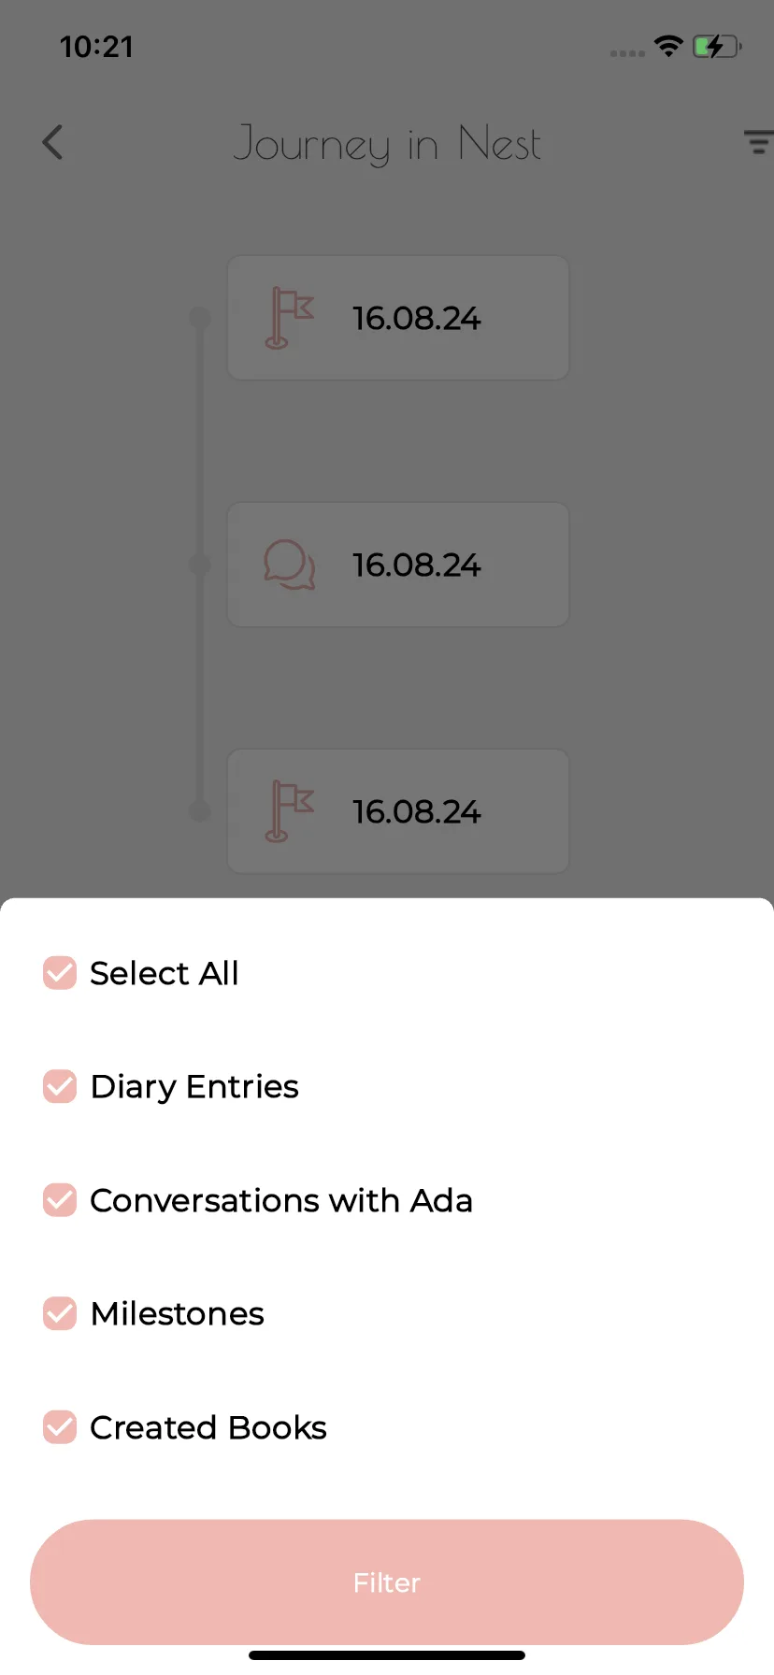This screenshot has height=1675, width=774.
Task: Uncheck the Diary Entries checkbox
Action: click(60, 1086)
